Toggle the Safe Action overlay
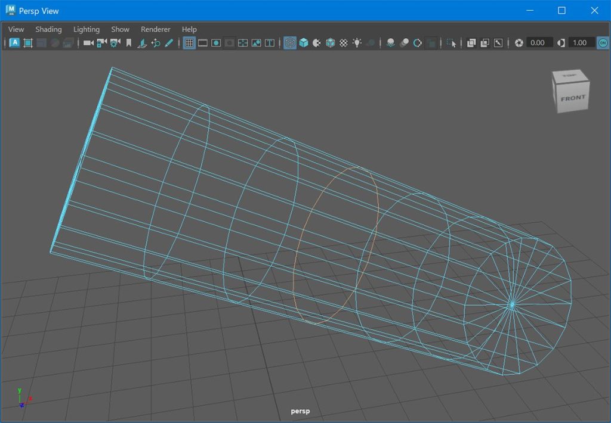This screenshot has width=611, height=423. (x=256, y=43)
